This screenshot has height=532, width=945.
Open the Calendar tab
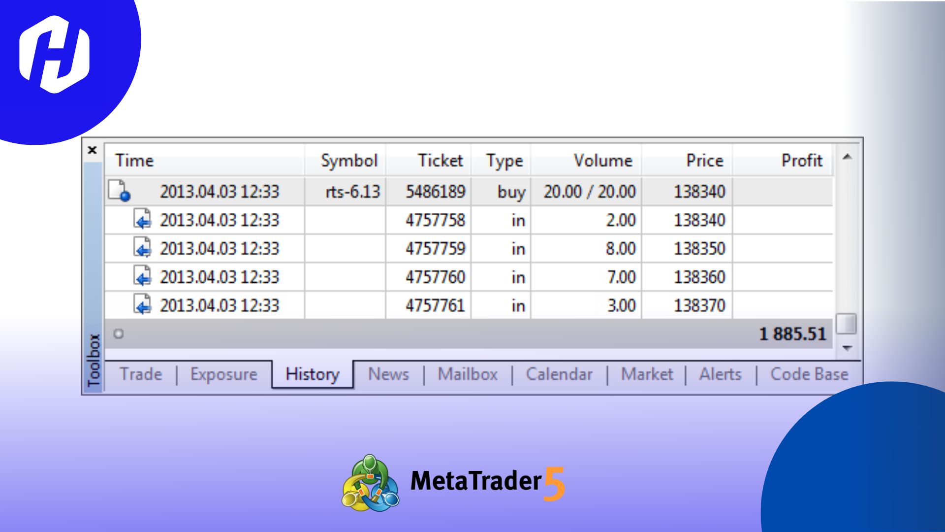pos(560,374)
